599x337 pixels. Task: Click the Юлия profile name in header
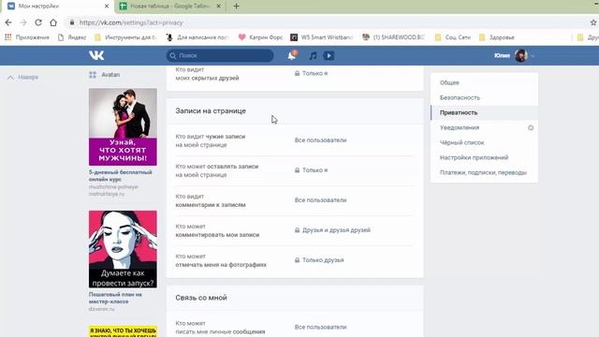(502, 56)
